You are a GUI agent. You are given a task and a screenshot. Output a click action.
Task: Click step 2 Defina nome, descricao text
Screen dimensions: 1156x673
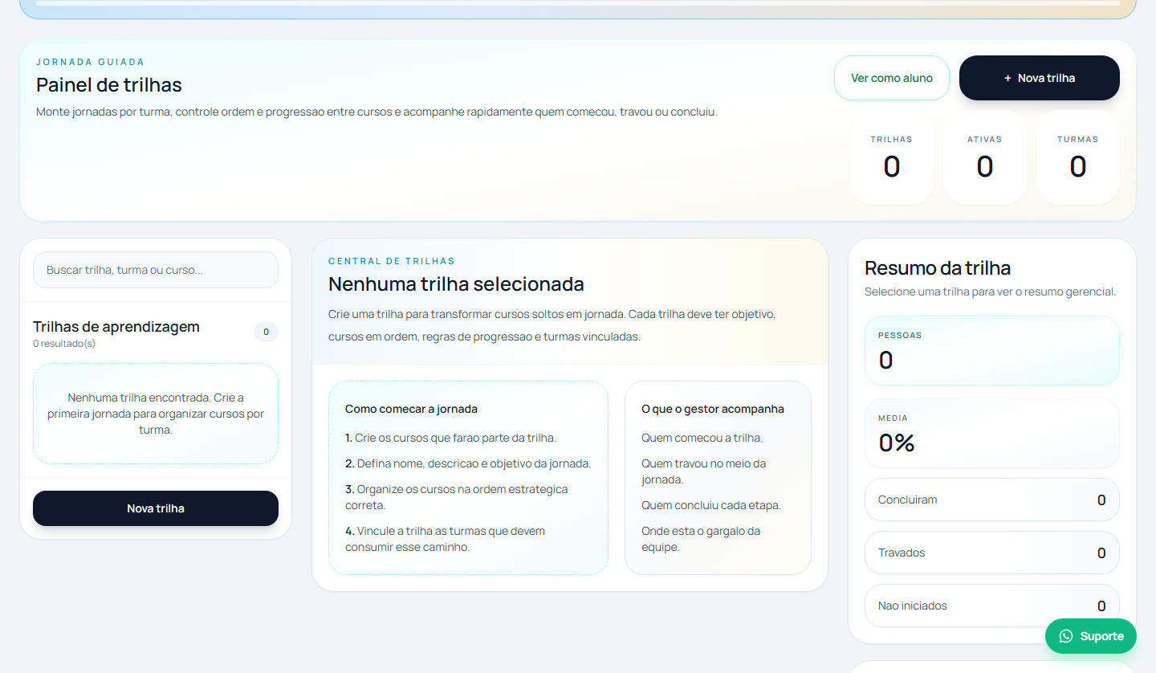tap(468, 463)
